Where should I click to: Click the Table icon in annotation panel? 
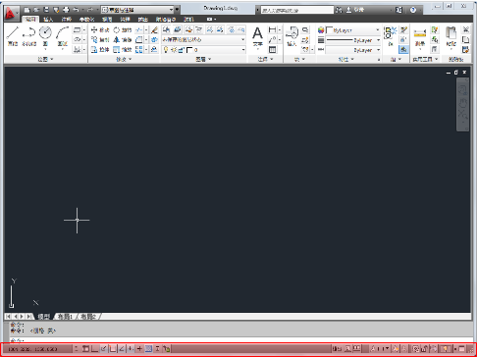[272, 50]
